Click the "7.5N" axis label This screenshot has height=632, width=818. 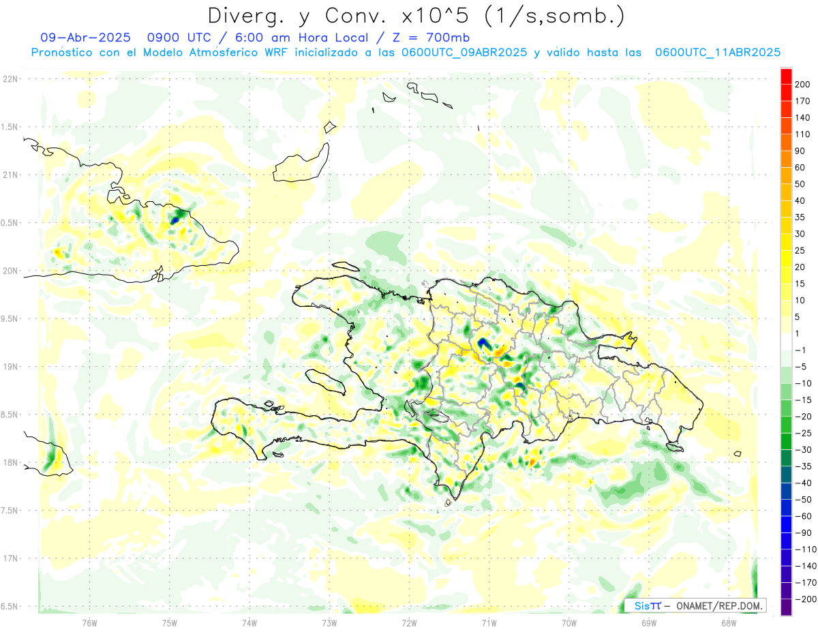tap(10, 511)
